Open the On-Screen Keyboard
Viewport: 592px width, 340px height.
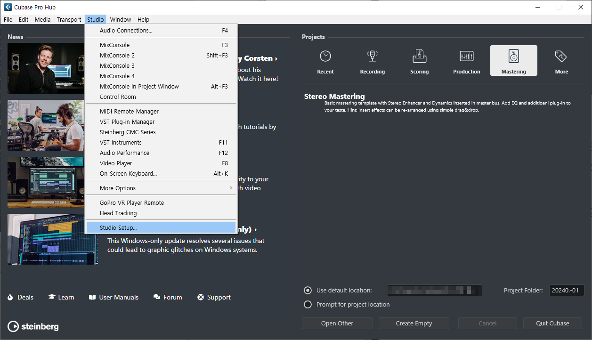pyautogui.click(x=161, y=173)
